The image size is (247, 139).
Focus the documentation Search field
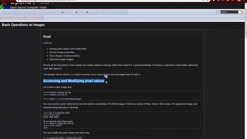[x=229, y=12]
